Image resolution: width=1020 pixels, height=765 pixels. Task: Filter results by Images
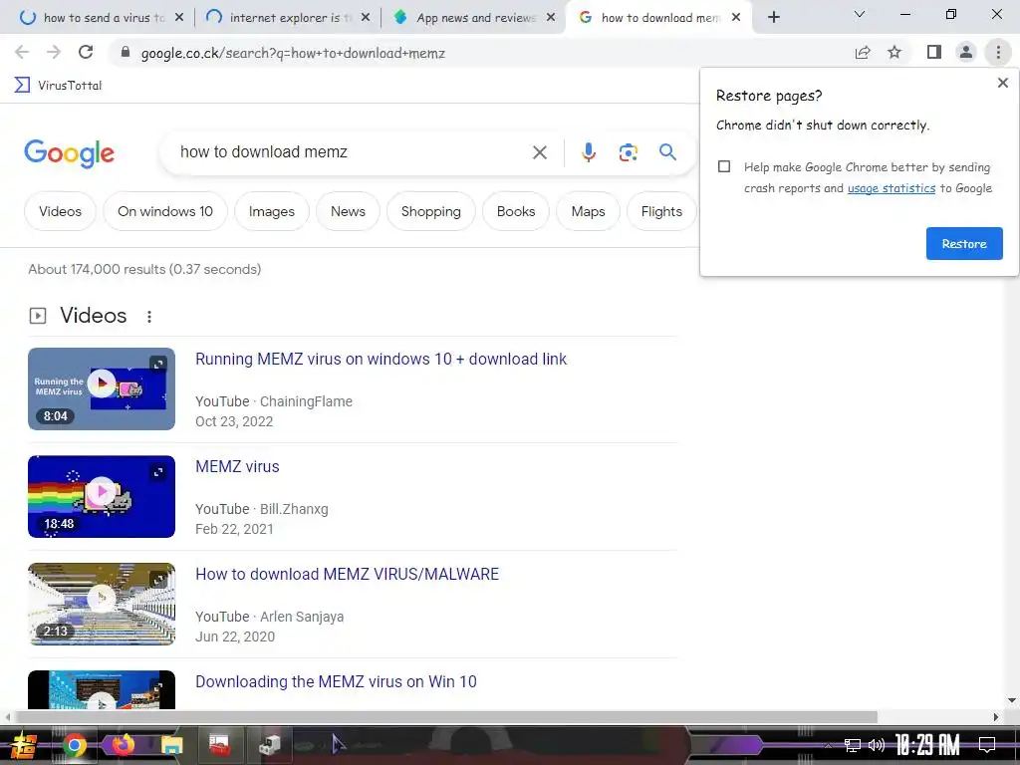(271, 211)
